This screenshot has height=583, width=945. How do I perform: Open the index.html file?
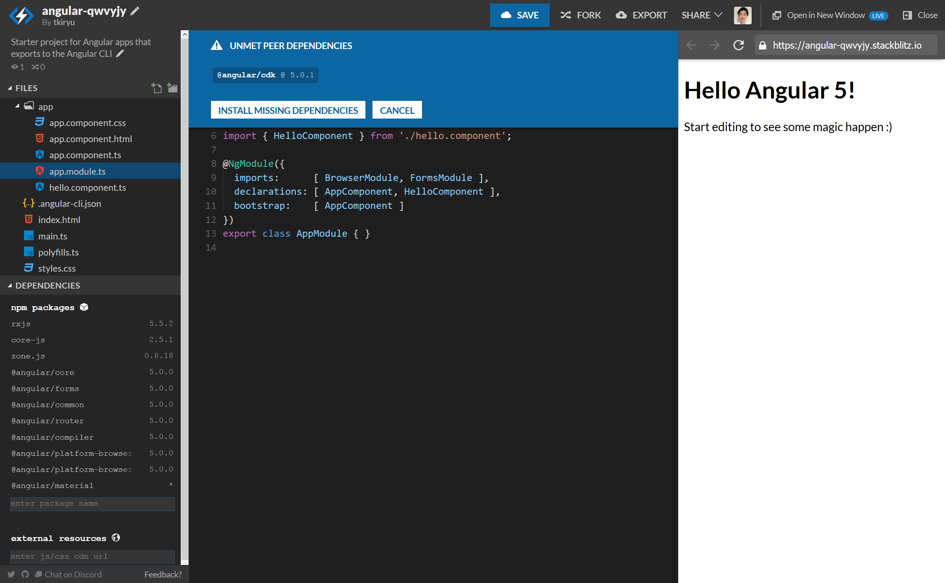tap(59, 219)
